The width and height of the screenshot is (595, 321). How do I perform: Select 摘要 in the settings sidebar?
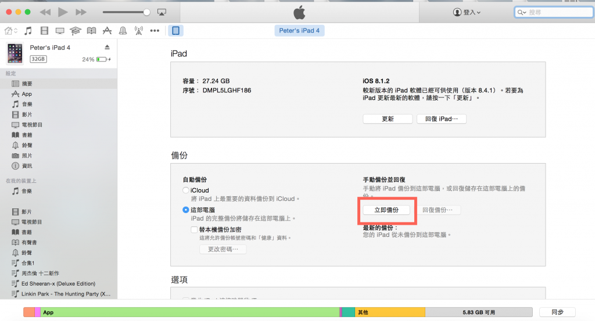pyautogui.click(x=59, y=84)
